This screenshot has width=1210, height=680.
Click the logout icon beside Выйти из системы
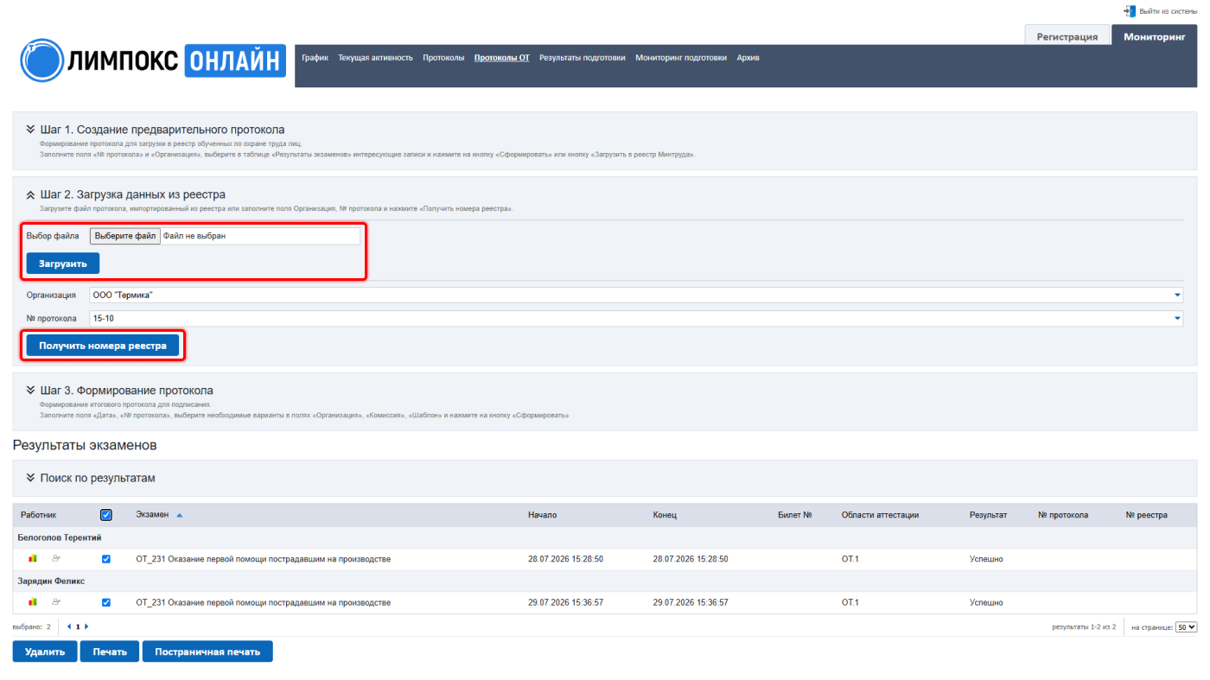pos(1130,11)
